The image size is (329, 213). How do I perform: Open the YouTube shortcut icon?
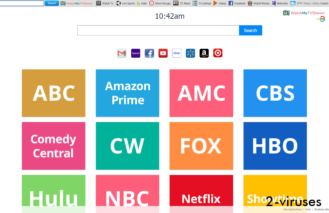163,53
